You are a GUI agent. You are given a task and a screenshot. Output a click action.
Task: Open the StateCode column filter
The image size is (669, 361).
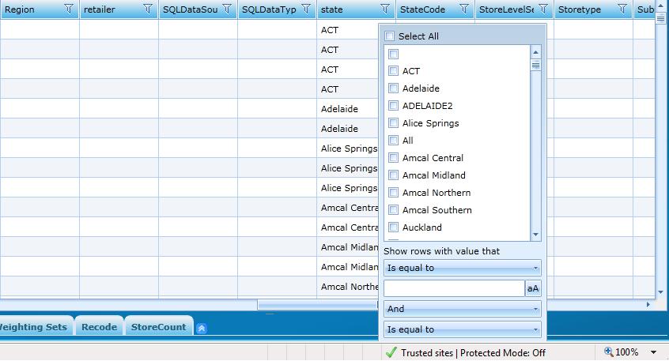pyautogui.click(x=463, y=9)
